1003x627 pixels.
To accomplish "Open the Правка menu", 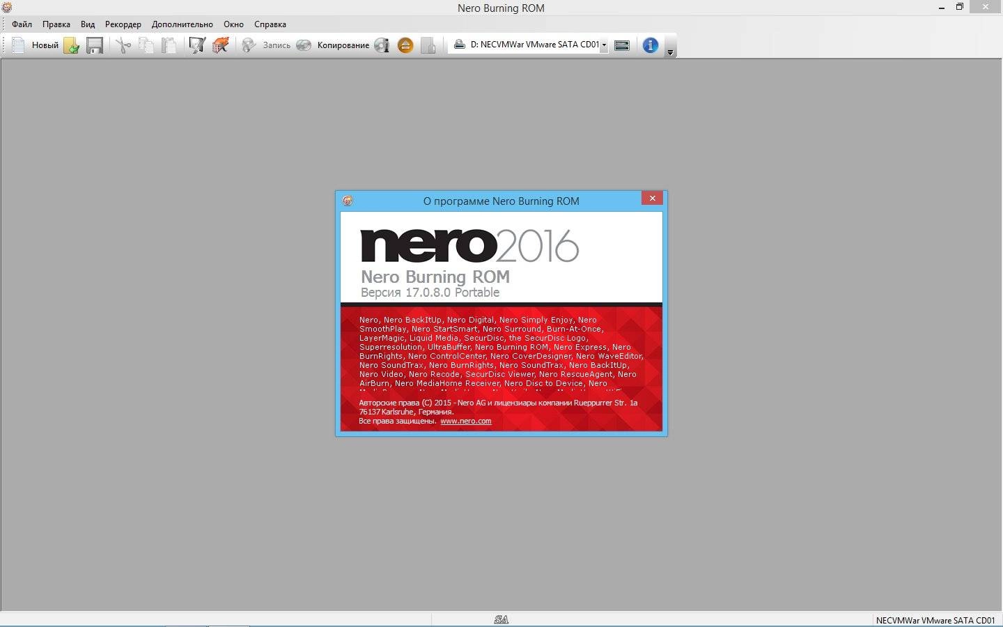I will 56,24.
